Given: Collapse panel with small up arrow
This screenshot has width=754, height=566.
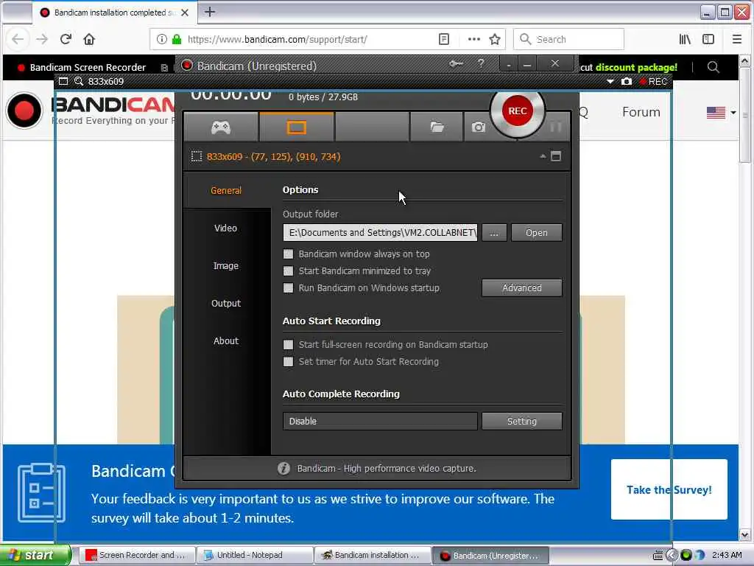Looking at the screenshot, I should tap(543, 156).
